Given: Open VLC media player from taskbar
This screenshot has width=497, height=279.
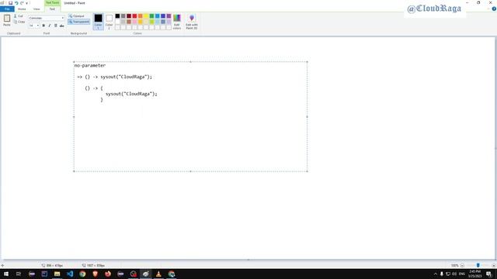Looking at the screenshot, I should pos(158,274).
